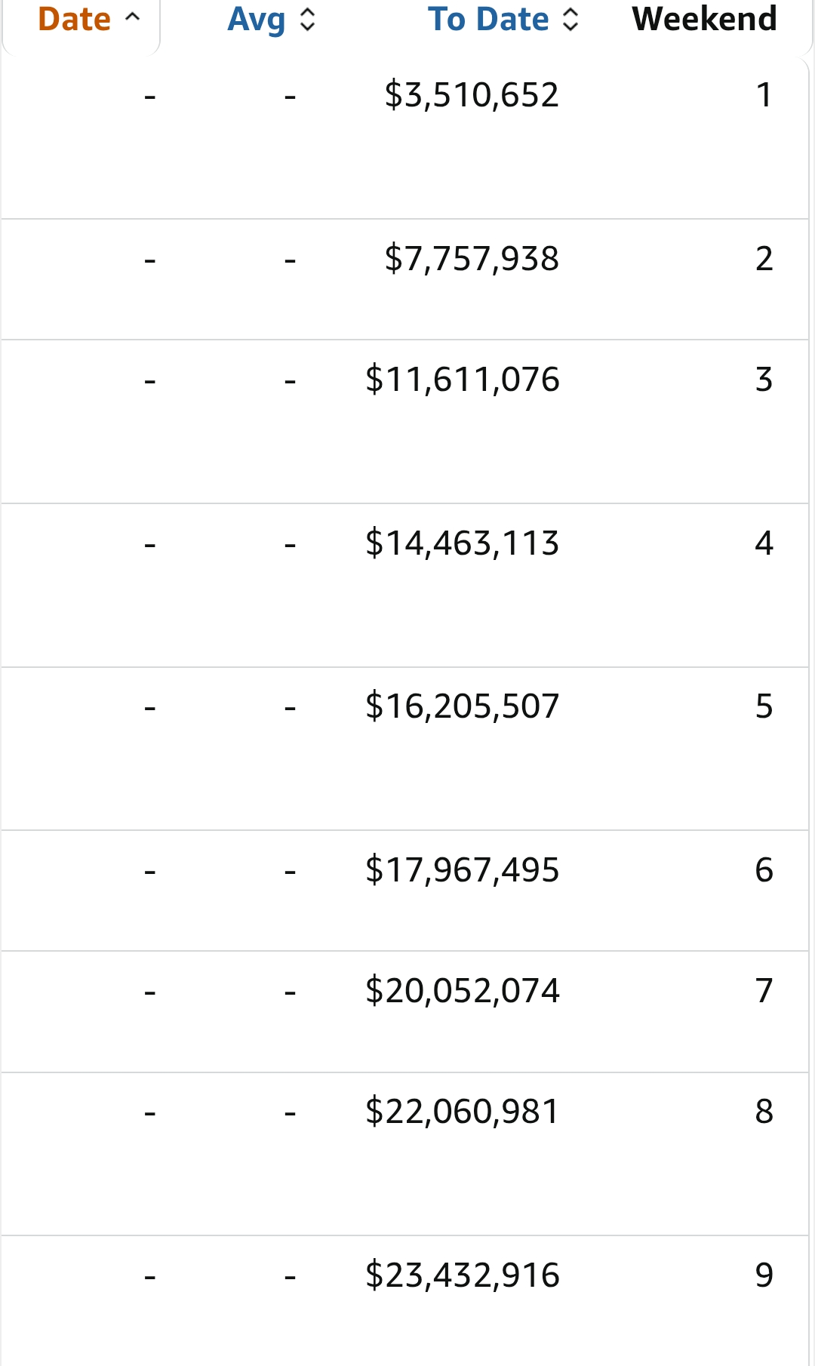The height and width of the screenshot is (1366, 815).
Task: Sort by the Date column header
Action: 74,20
